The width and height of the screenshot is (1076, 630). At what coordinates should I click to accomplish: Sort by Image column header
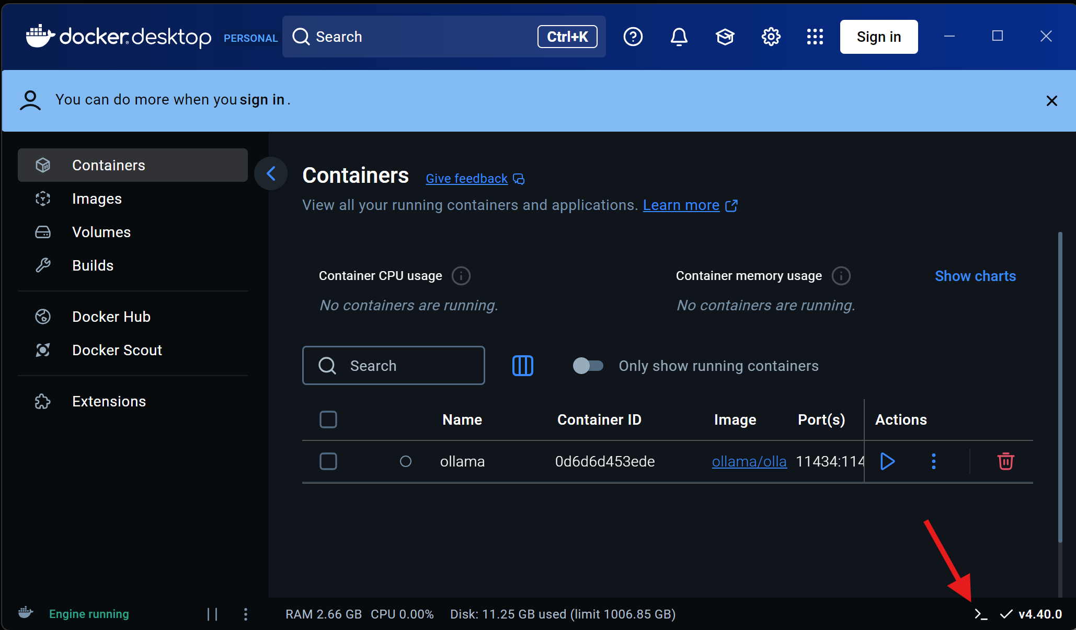coord(735,419)
